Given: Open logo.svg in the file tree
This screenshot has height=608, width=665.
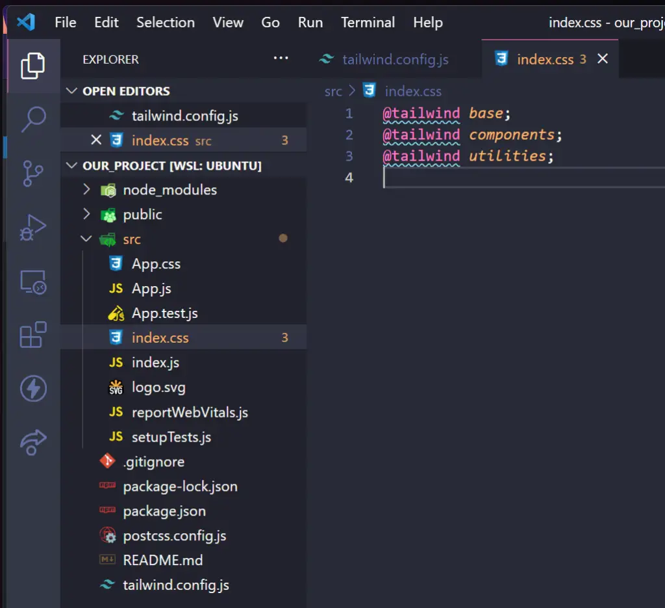Looking at the screenshot, I should pyautogui.click(x=184, y=387).
